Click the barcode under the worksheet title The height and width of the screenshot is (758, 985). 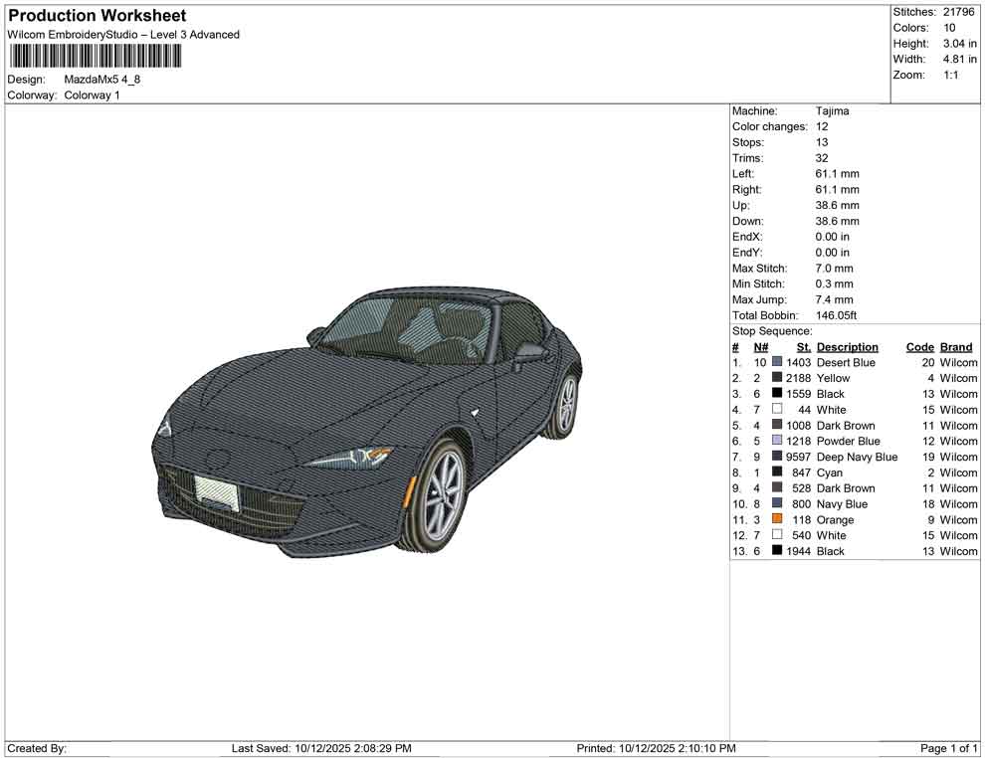(x=96, y=56)
